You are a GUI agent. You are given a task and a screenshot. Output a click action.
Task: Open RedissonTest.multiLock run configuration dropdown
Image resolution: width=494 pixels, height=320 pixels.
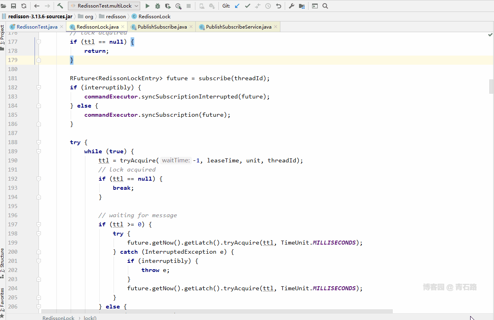pyautogui.click(x=104, y=6)
